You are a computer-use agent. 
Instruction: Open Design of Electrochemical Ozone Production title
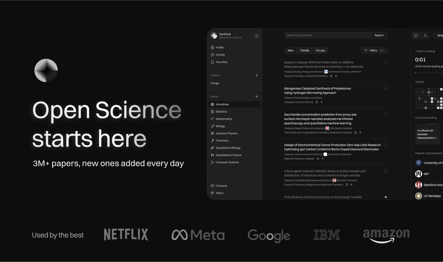(x=332, y=147)
